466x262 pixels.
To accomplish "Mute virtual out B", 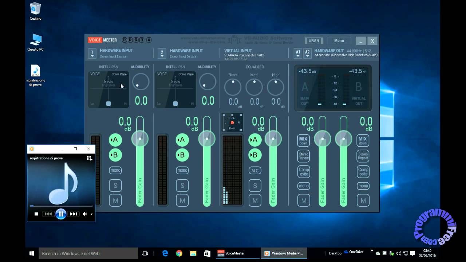I will tap(363, 201).
